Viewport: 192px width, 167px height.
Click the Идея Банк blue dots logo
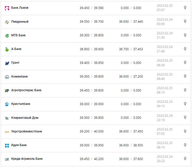tap(7, 145)
